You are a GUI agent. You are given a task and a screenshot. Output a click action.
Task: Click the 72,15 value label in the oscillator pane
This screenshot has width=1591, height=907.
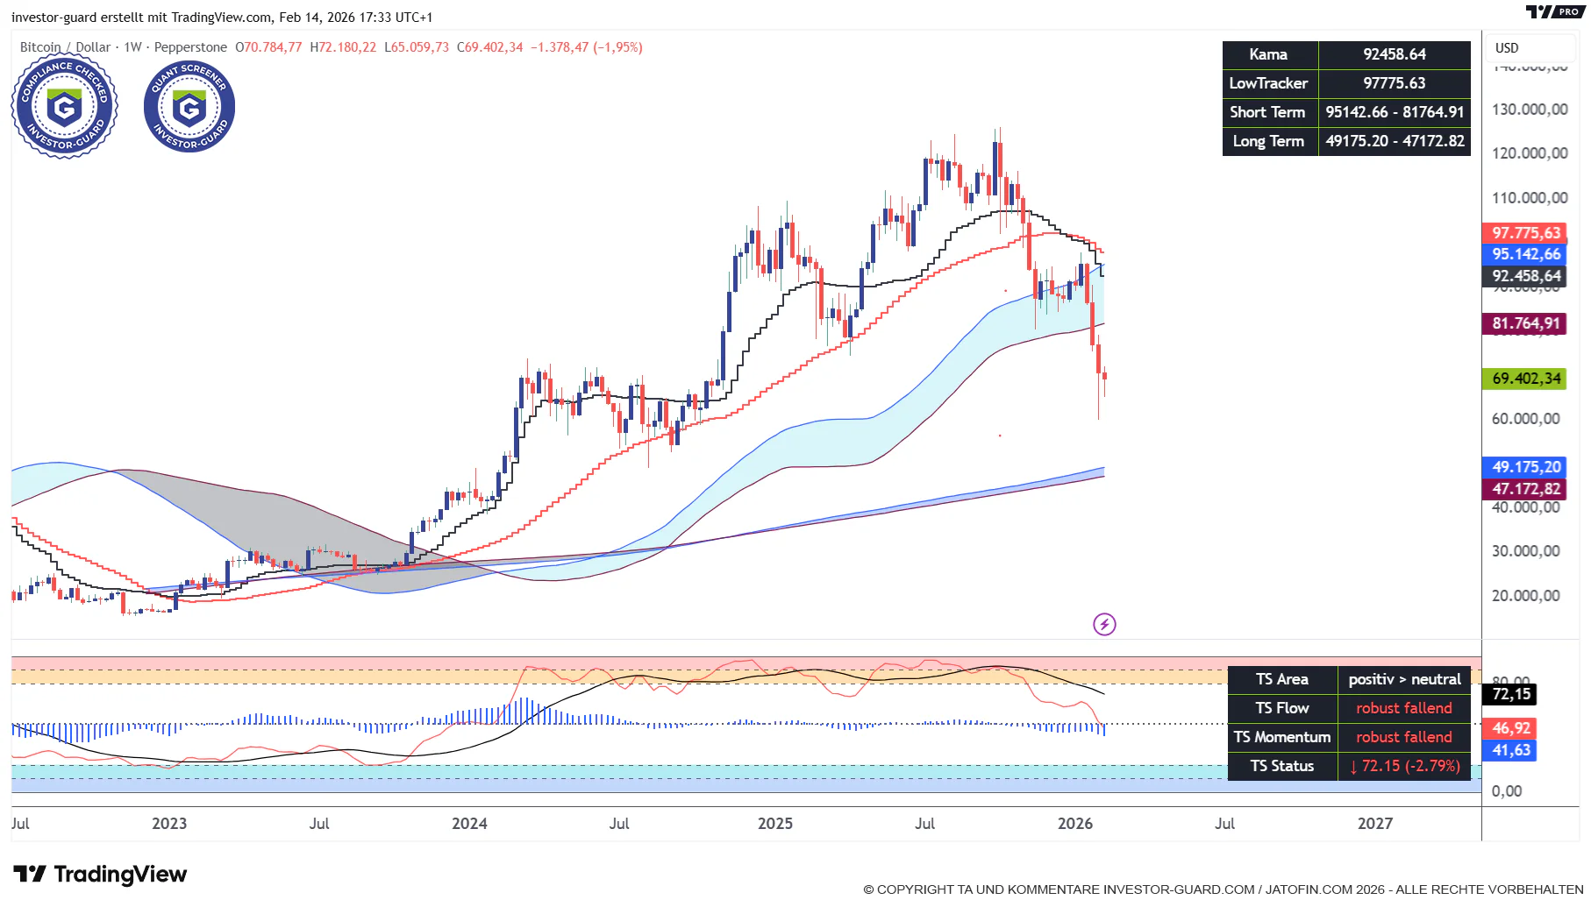coord(1511,693)
